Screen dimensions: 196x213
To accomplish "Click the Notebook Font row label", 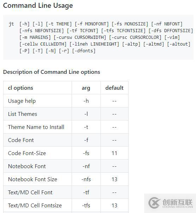I will (x=27, y=166).
